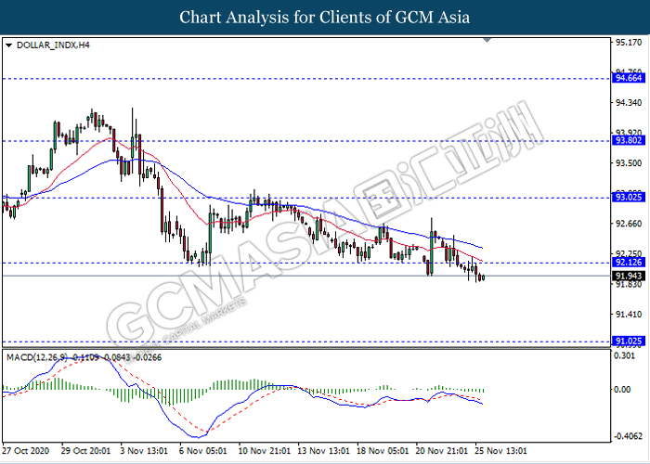Click the 93.920 value on price axis

tap(630, 133)
